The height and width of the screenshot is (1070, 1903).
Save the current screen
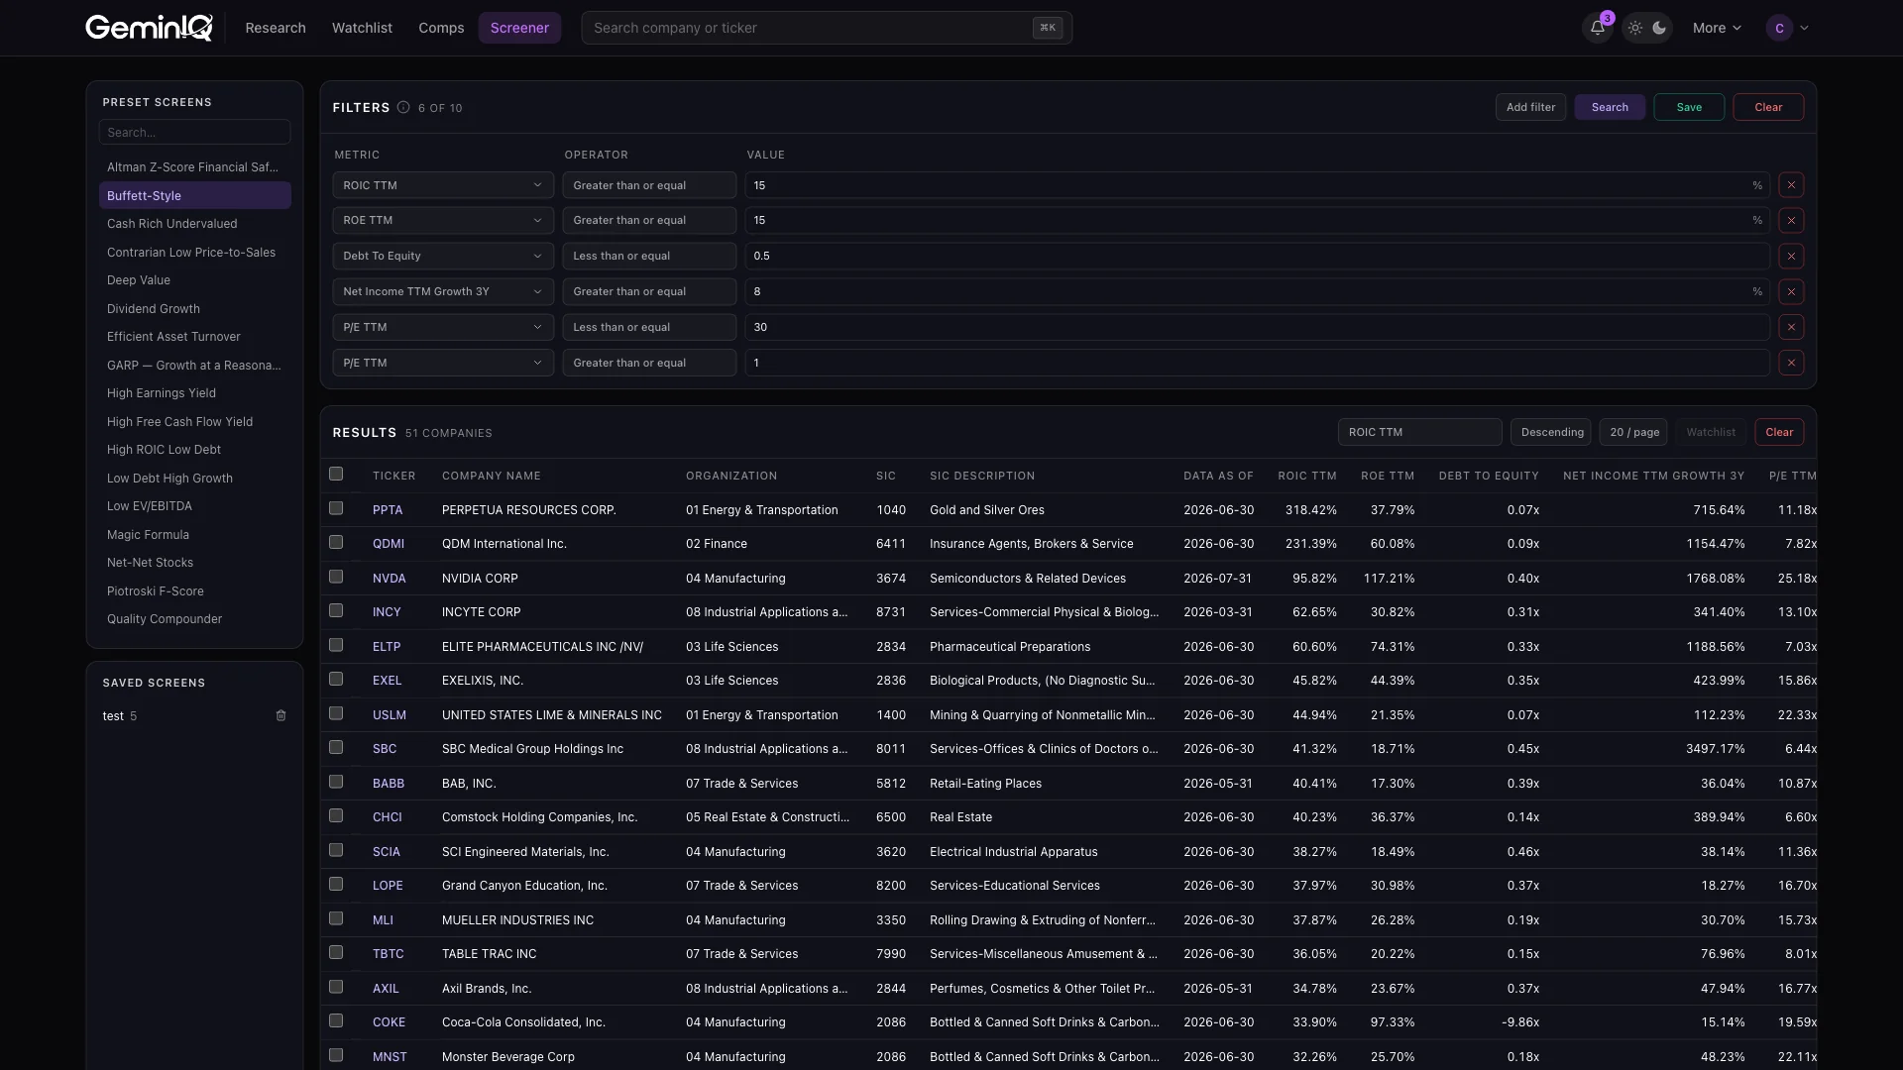(1689, 107)
